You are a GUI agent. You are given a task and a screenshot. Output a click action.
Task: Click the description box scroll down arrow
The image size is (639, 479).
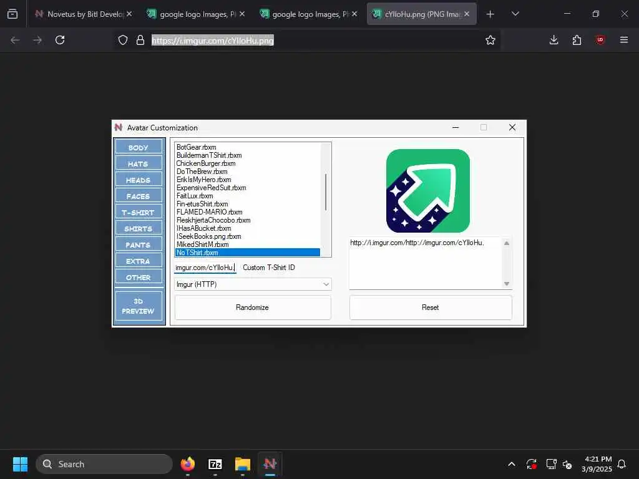pos(507,284)
